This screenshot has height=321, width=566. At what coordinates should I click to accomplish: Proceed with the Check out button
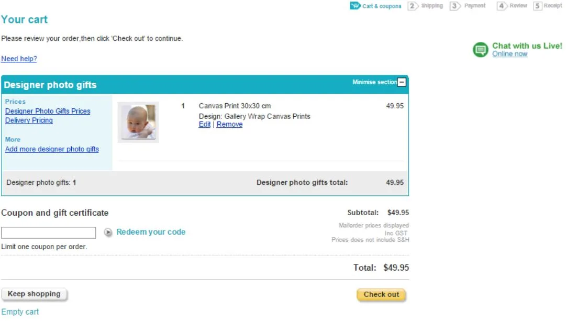[x=381, y=295]
